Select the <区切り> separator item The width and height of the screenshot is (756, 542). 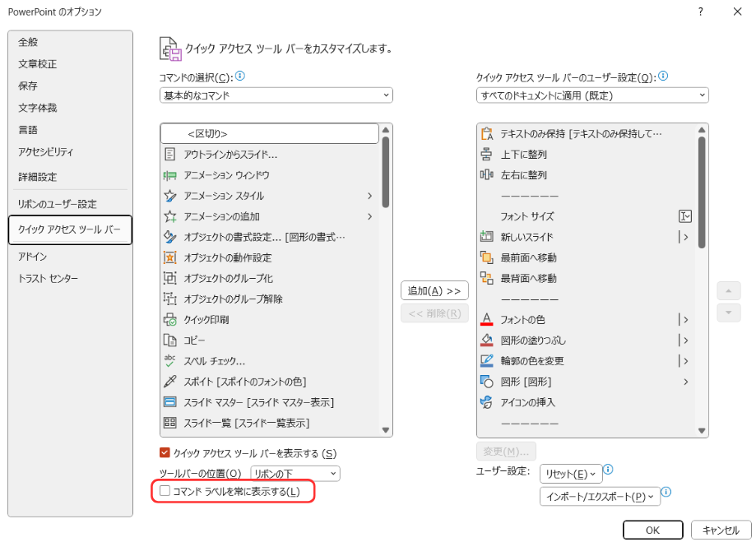pos(270,133)
